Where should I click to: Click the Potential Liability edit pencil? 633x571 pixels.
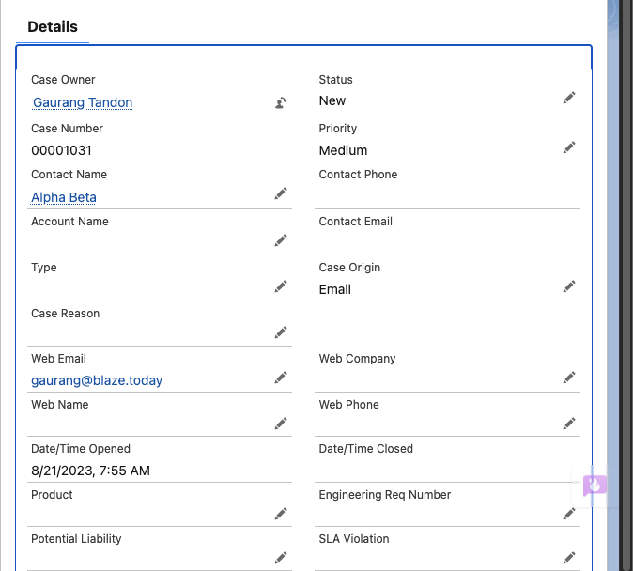click(x=281, y=558)
